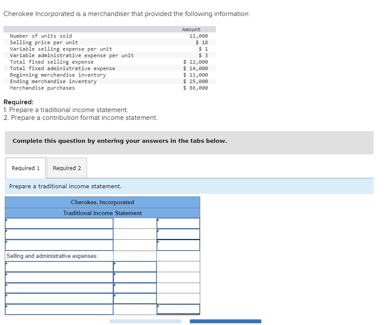Screen dimensions: 384x325
Task: Click the last row right-column total field
Action: [178, 309]
